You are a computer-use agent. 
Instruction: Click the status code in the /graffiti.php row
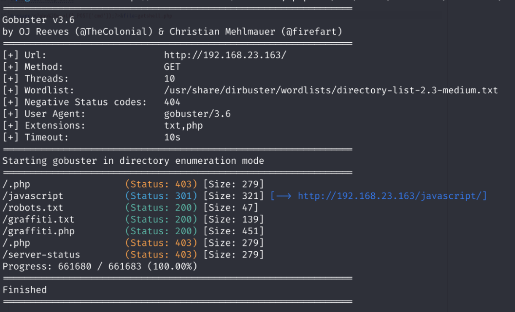(x=161, y=231)
